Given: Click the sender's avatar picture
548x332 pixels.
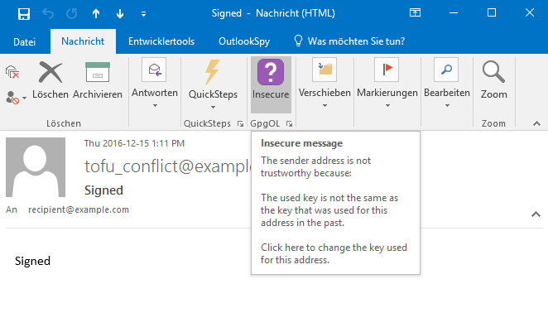Looking at the screenshot, I should tap(36, 166).
